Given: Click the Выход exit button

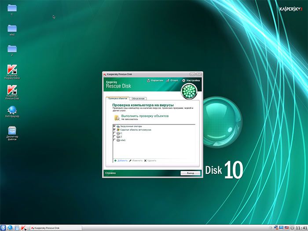Looking at the screenshot, I should [191, 173].
